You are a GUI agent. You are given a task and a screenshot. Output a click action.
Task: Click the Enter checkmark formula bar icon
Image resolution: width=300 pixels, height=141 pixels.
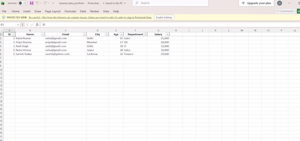(32, 24)
